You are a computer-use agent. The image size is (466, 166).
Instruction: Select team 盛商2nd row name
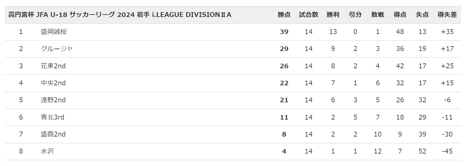click(x=53, y=134)
